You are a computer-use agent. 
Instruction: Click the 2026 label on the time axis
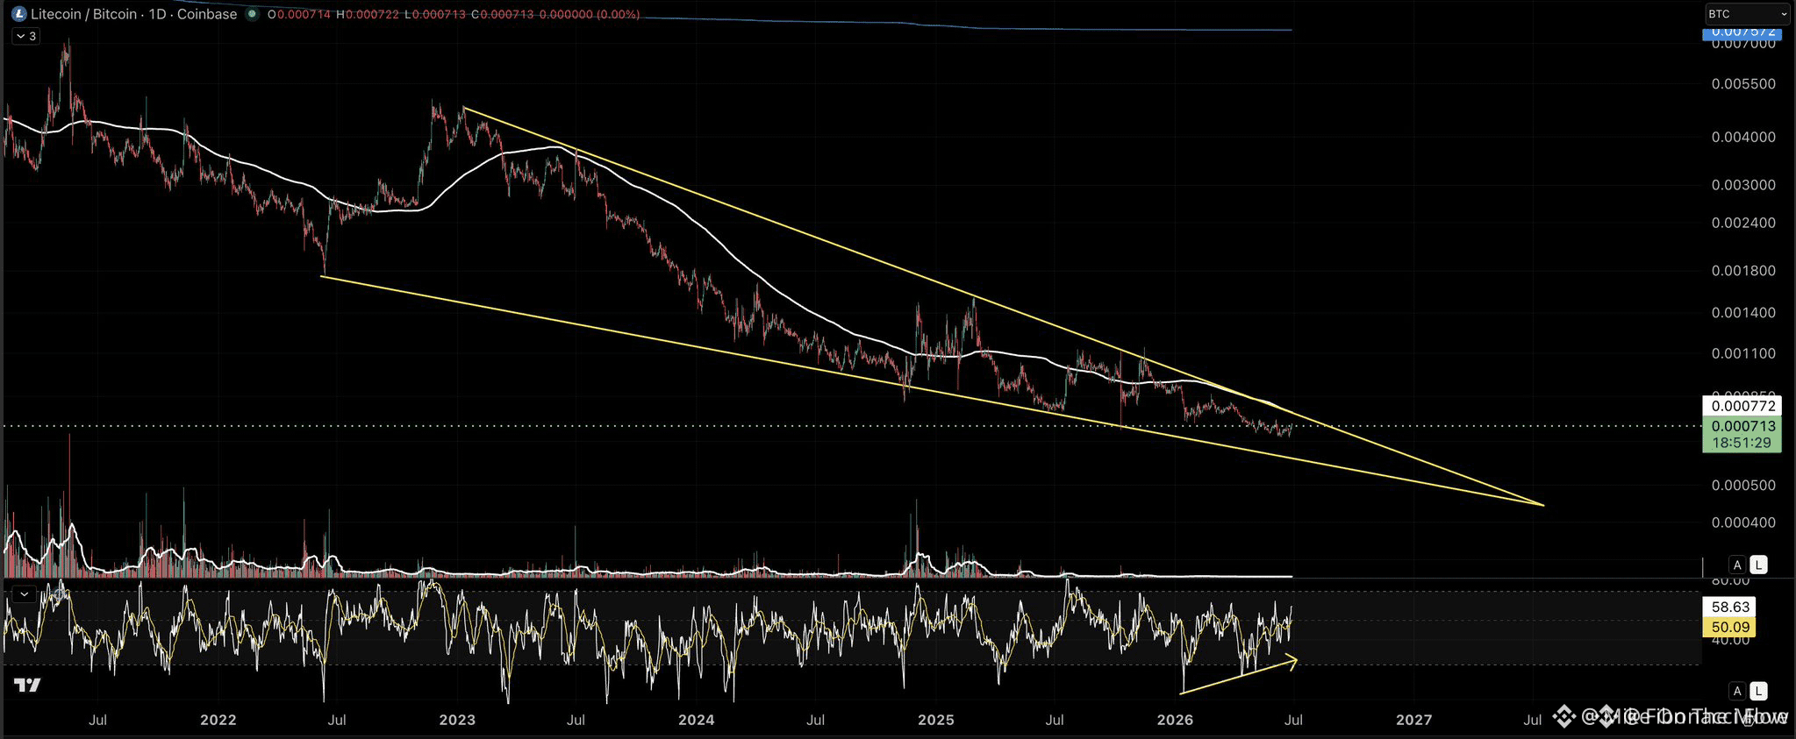pos(1176,720)
